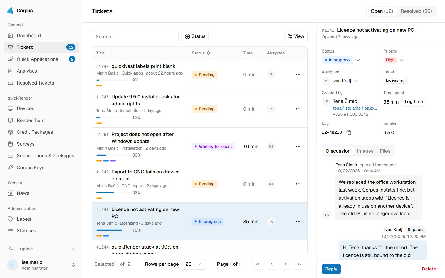Open Statuses administration page

coord(41,231)
